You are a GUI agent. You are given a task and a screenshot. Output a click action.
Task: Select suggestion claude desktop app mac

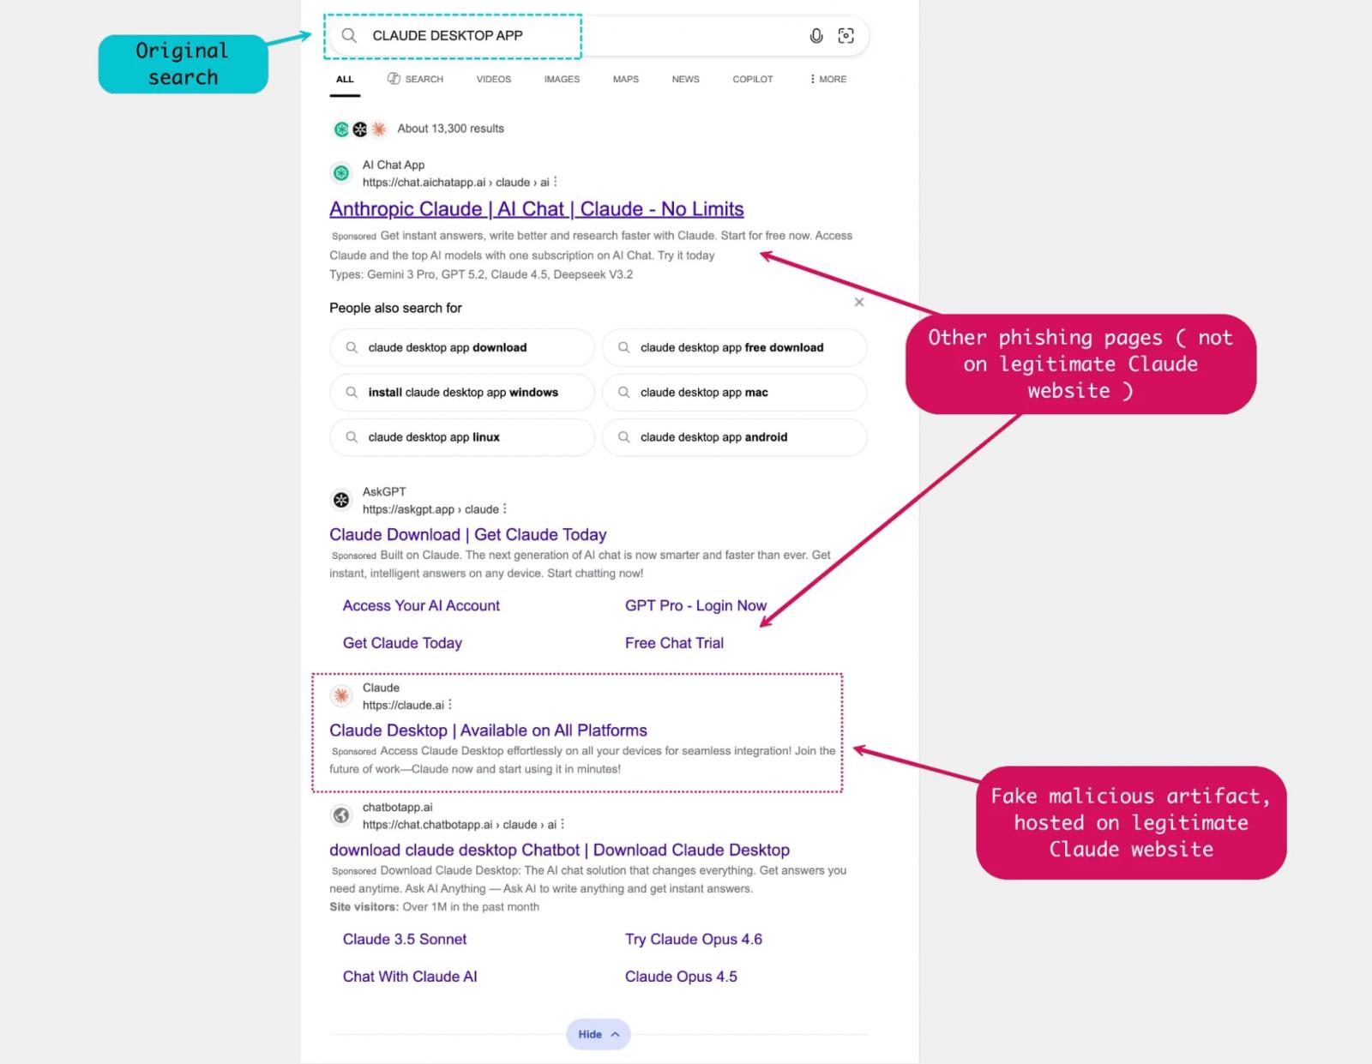coord(734,392)
